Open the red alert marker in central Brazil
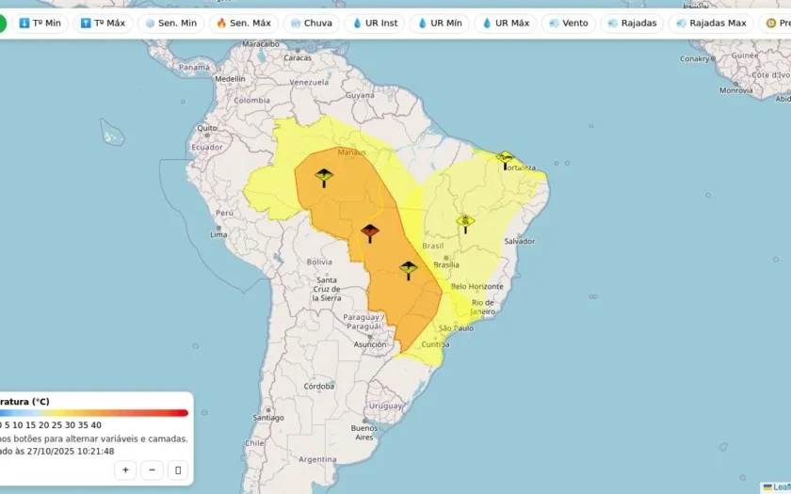This screenshot has height=494, width=791. click(370, 233)
